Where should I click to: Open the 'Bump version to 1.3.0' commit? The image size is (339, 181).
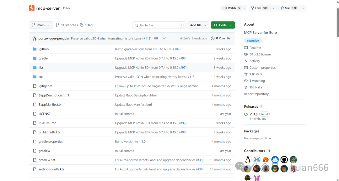[130, 142]
